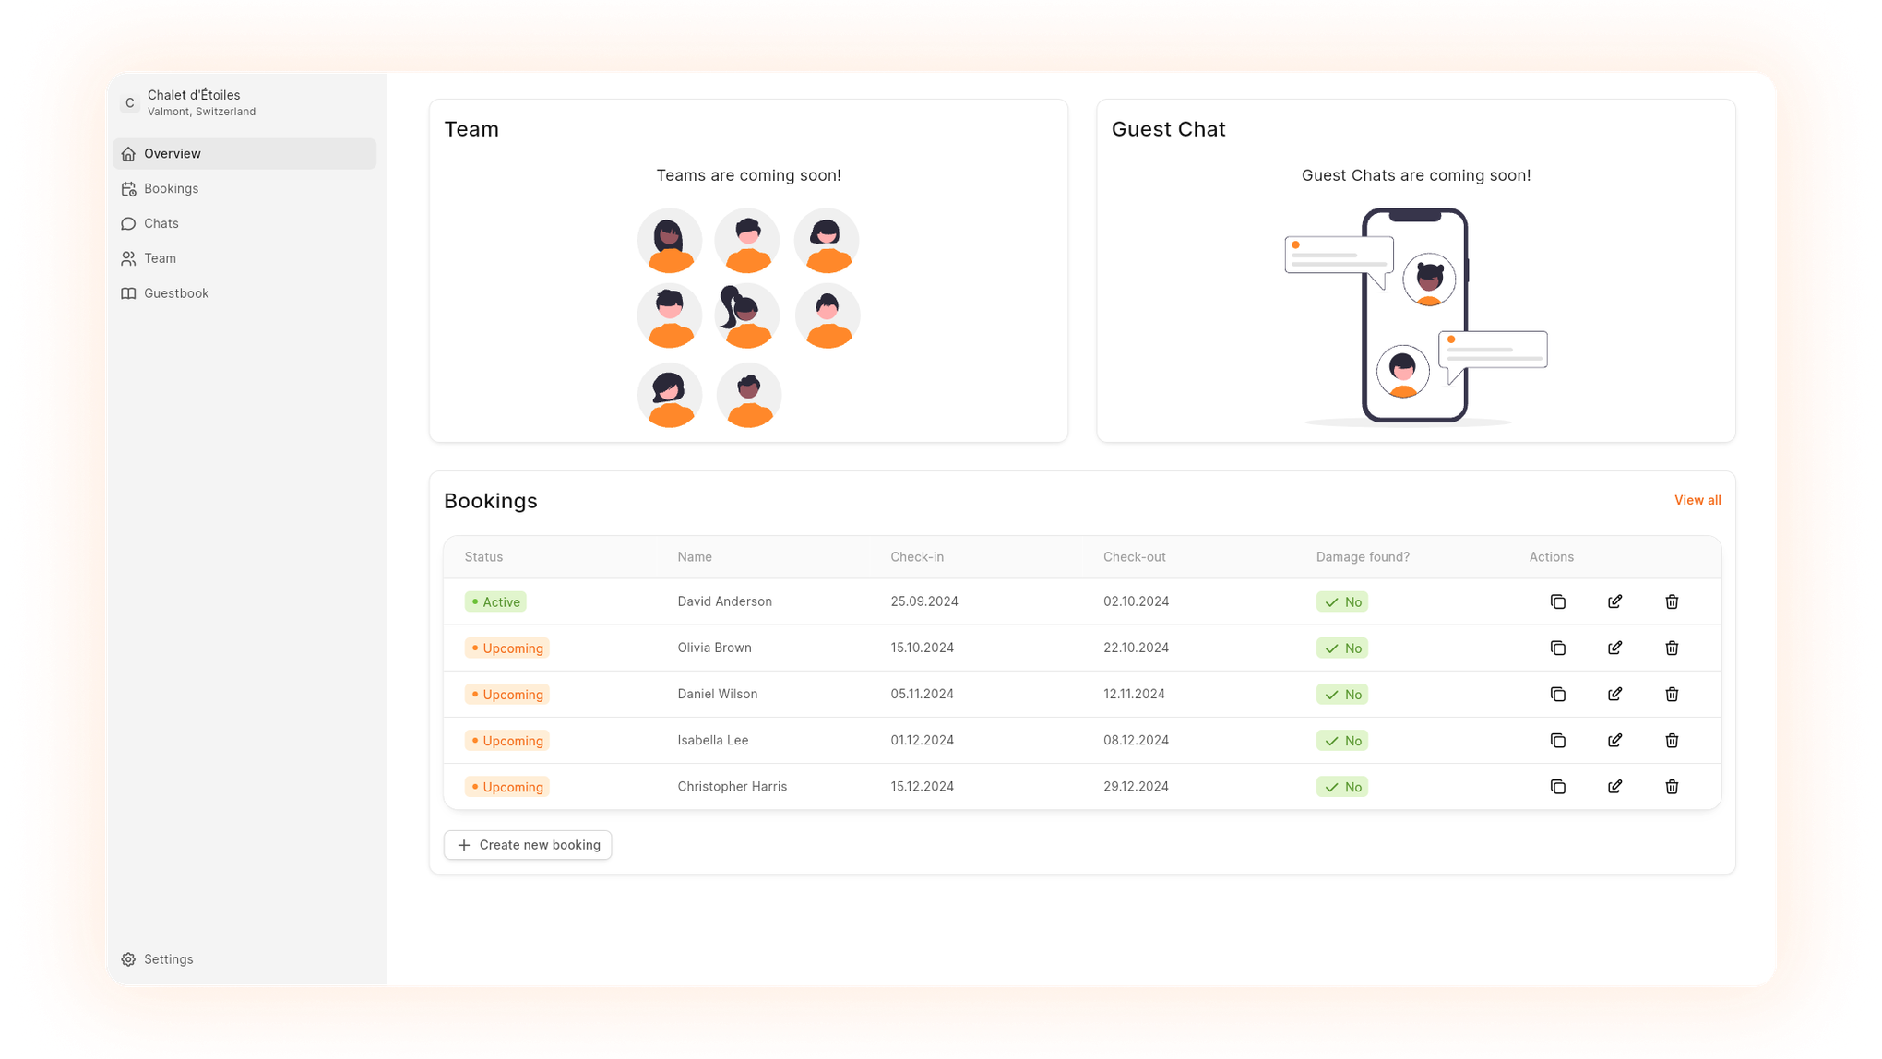Click the delete icon for Olivia Brown
Image resolution: width=1882 pixels, height=1059 pixels.
1673,648
